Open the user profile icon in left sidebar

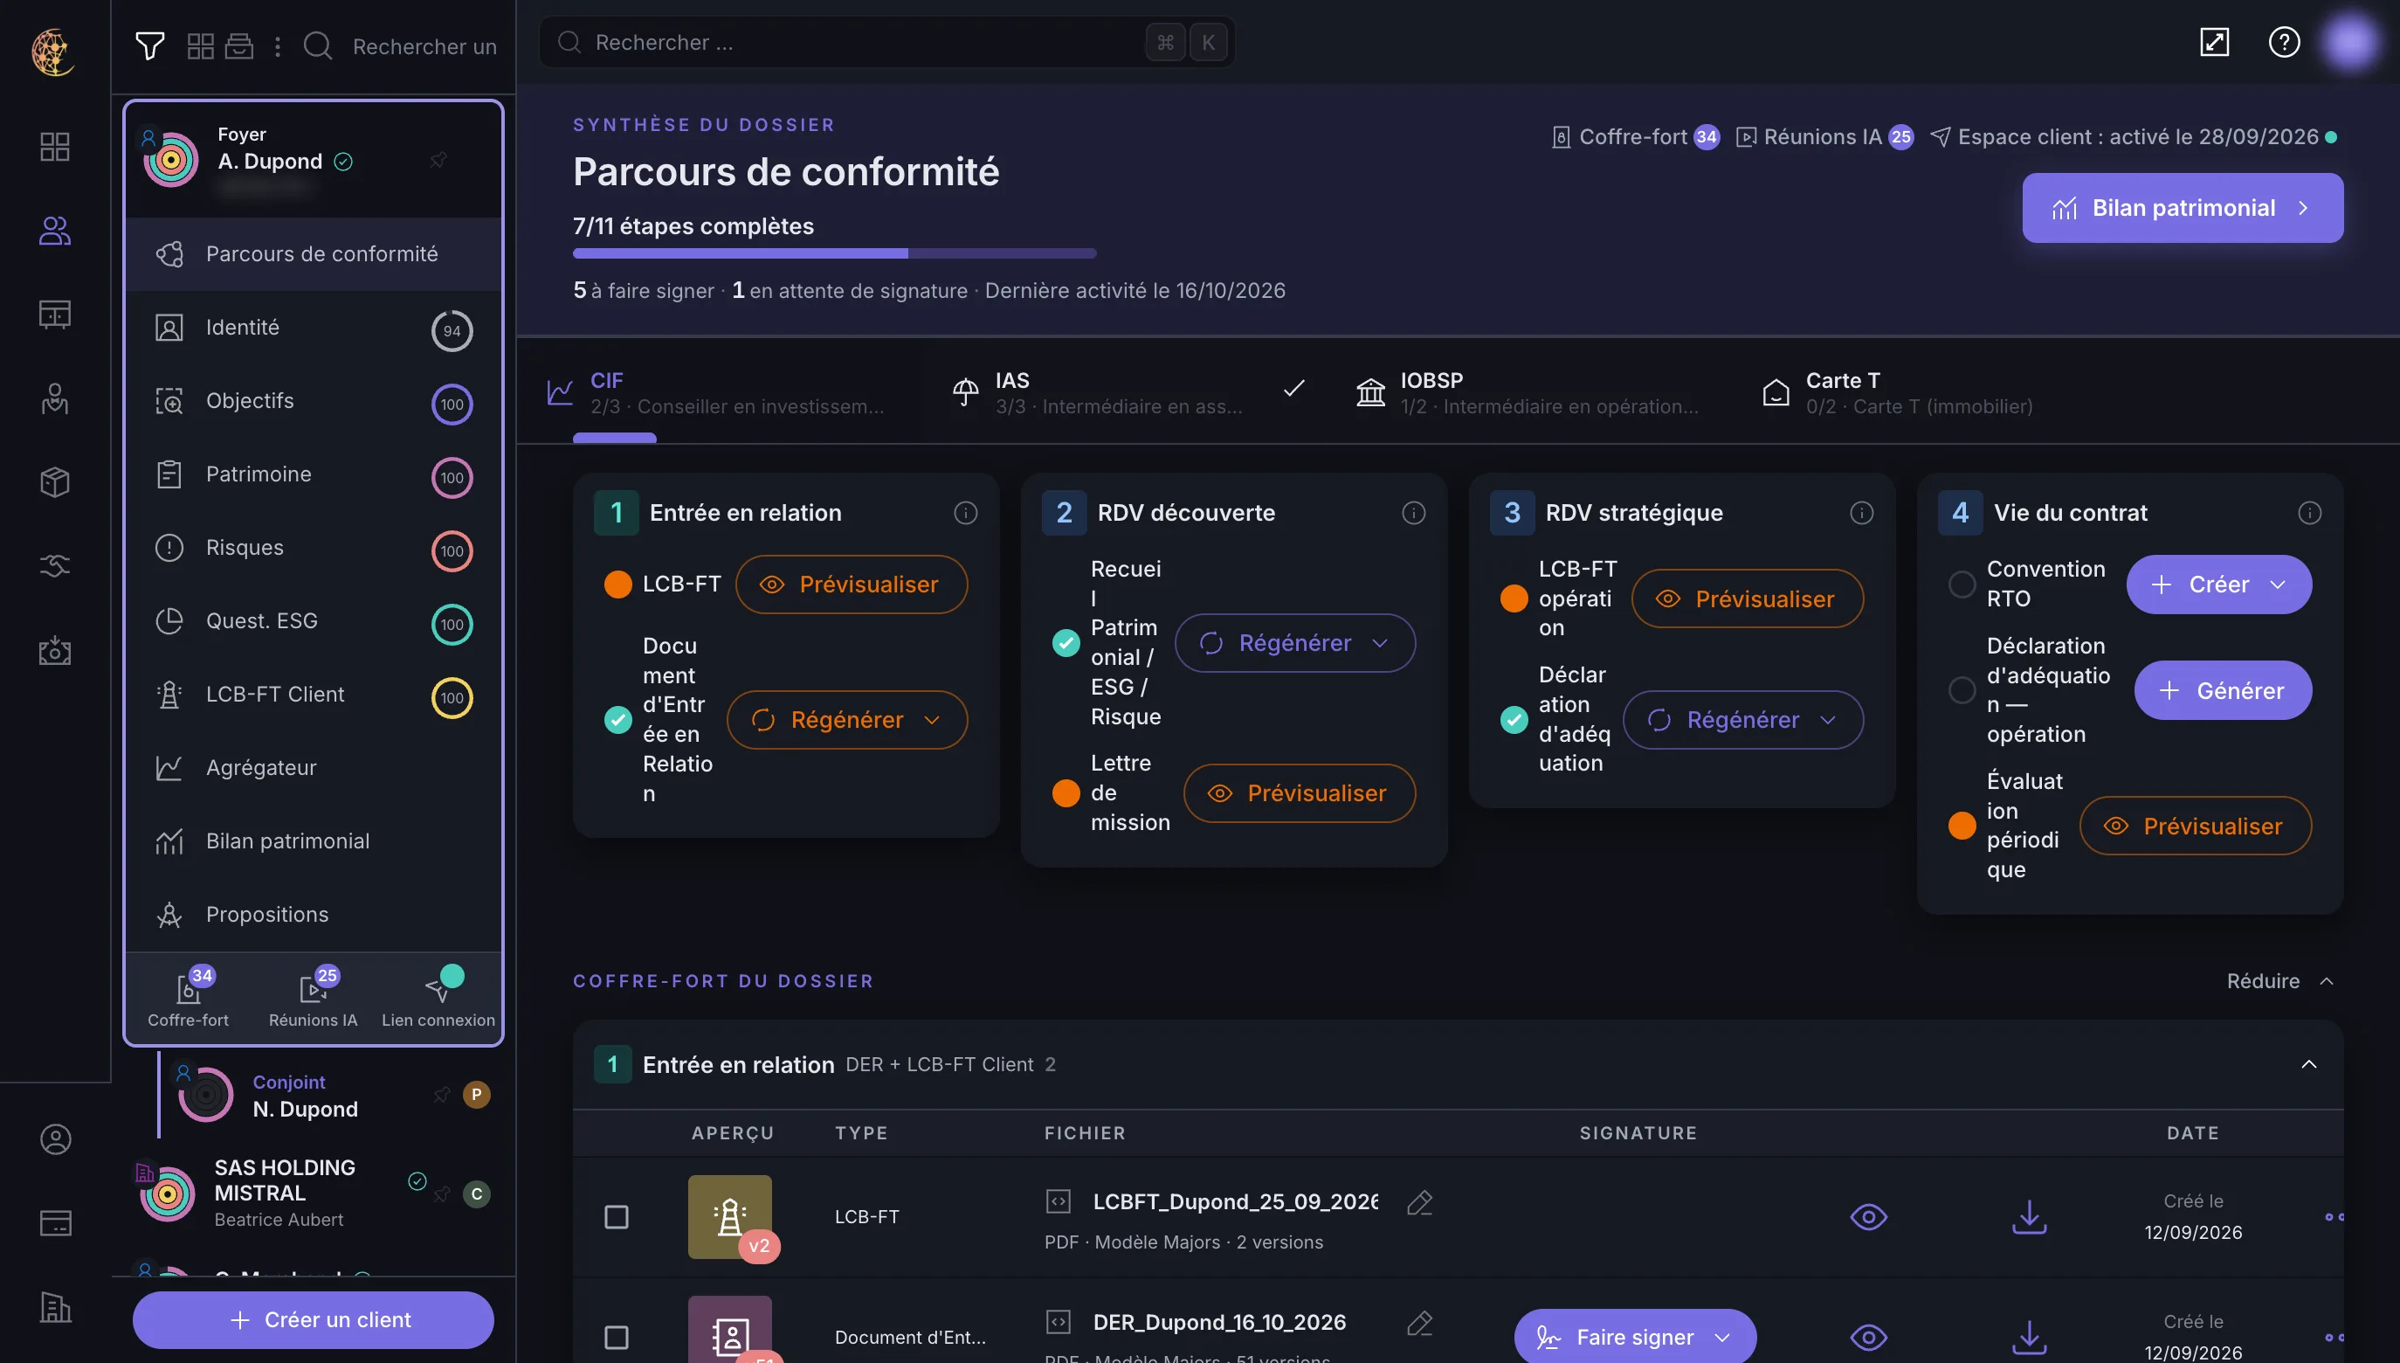pyautogui.click(x=55, y=1139)
